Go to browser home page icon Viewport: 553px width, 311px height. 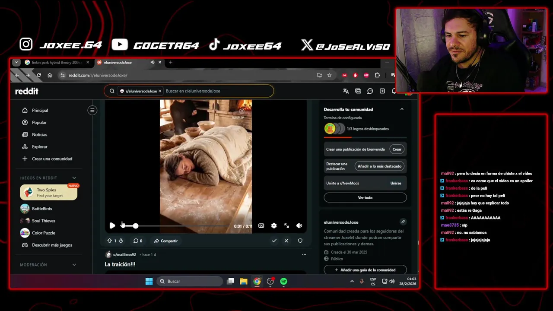50,75
